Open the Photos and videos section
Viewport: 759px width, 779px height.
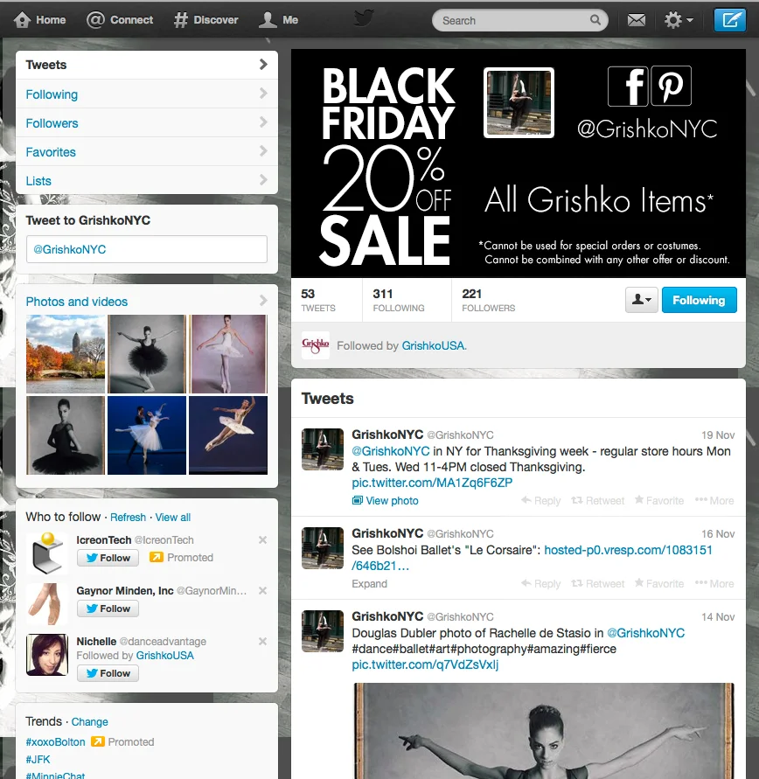coord(76,302)
